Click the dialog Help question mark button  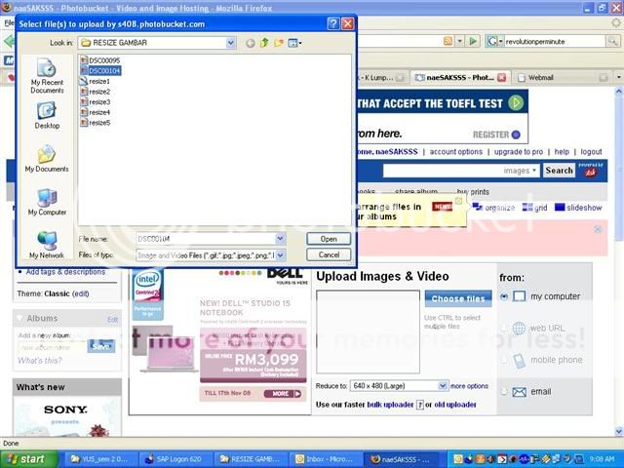point(333,23)
